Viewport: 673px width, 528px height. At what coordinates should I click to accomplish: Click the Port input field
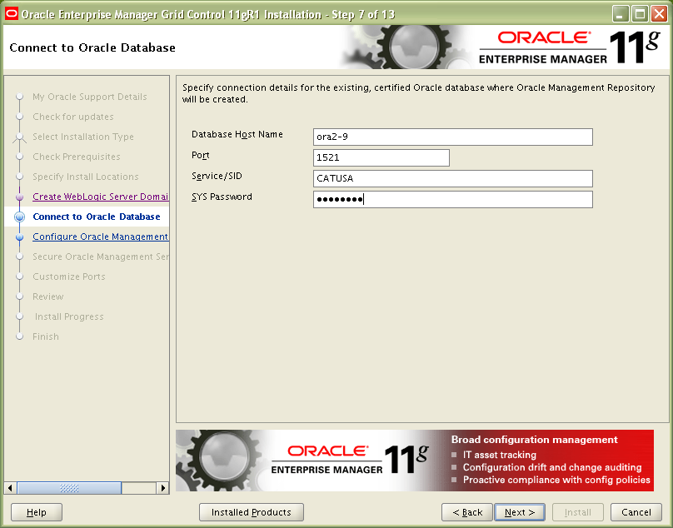coord(381,157)
